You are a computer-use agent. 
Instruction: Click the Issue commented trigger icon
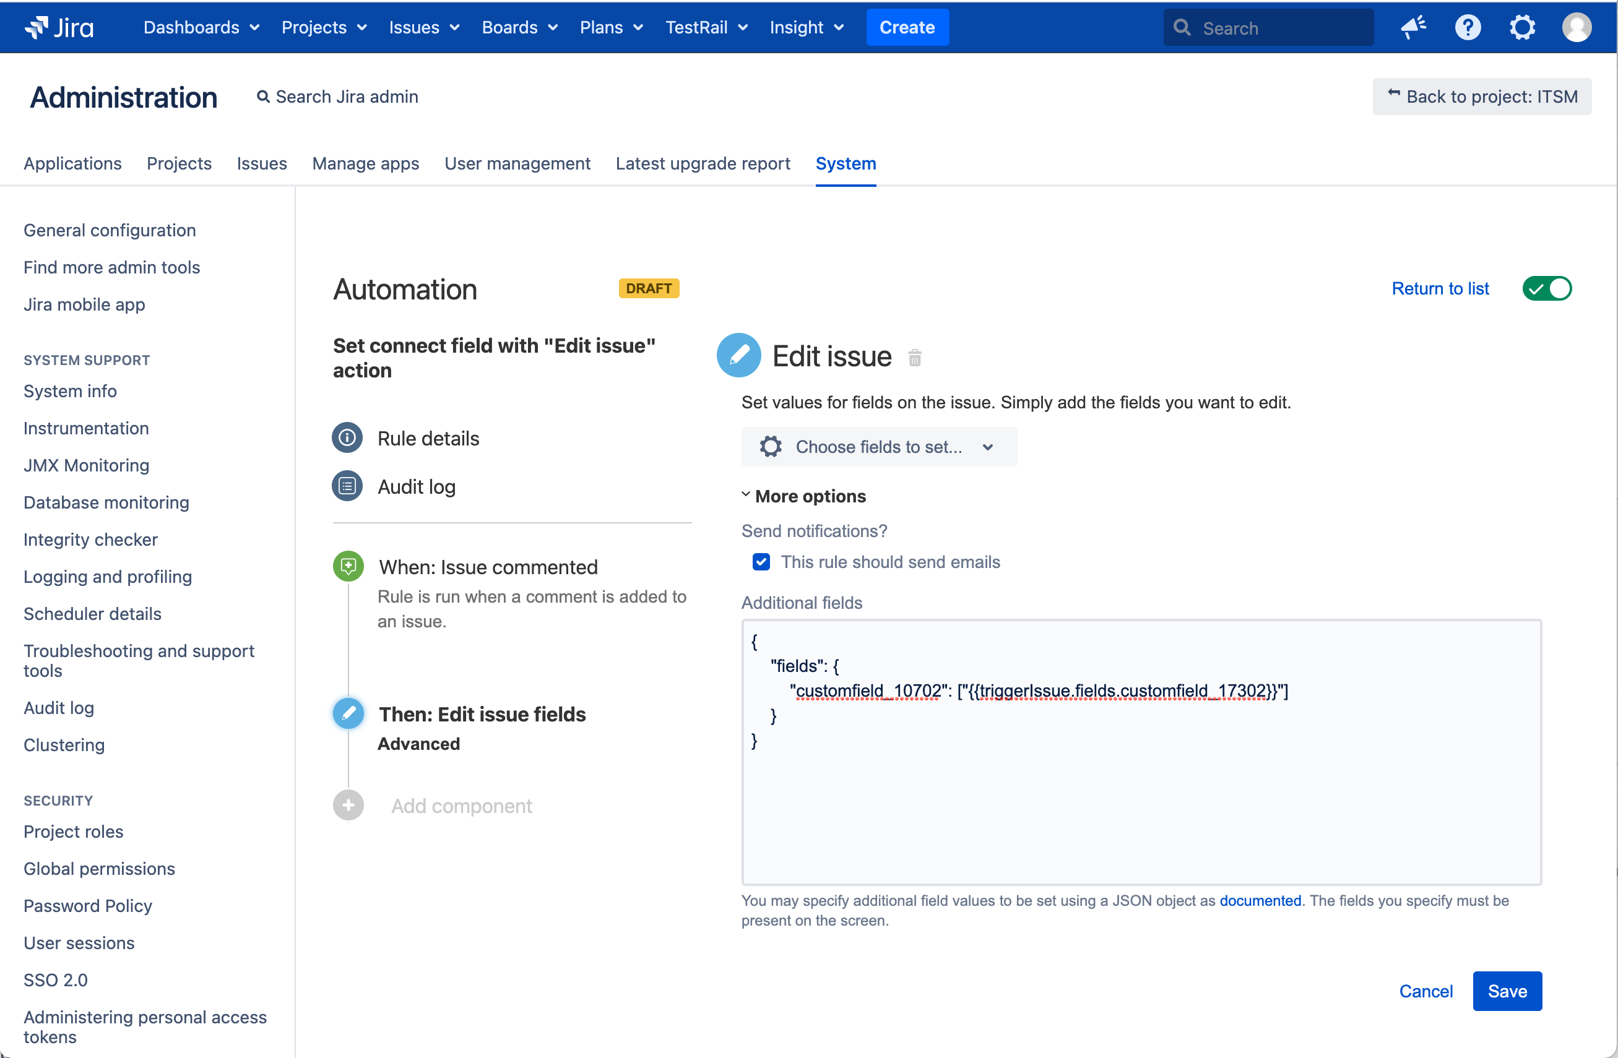point(348,566)
